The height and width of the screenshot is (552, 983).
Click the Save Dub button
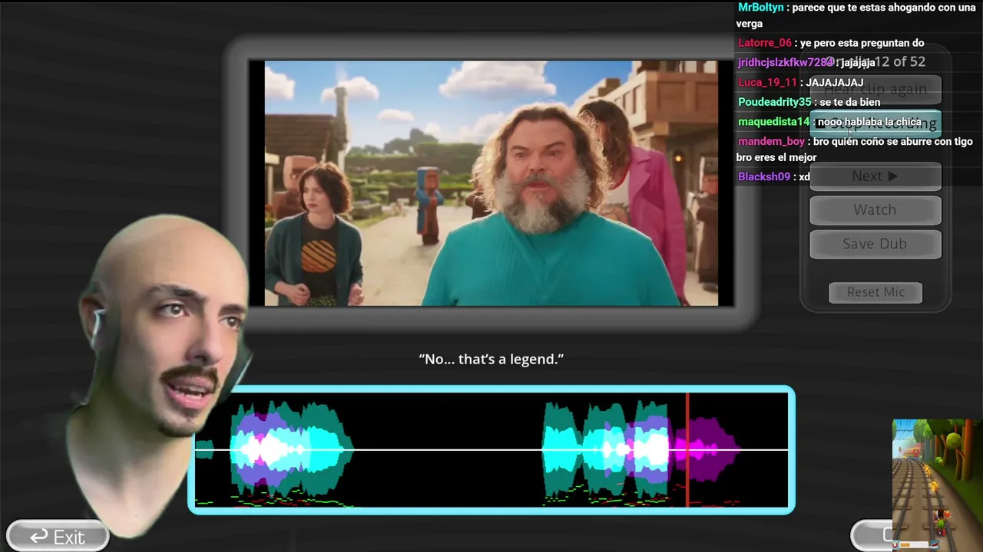[875, 244]
